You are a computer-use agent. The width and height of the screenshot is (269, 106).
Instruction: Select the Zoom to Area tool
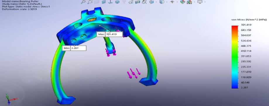coord(90,2)
